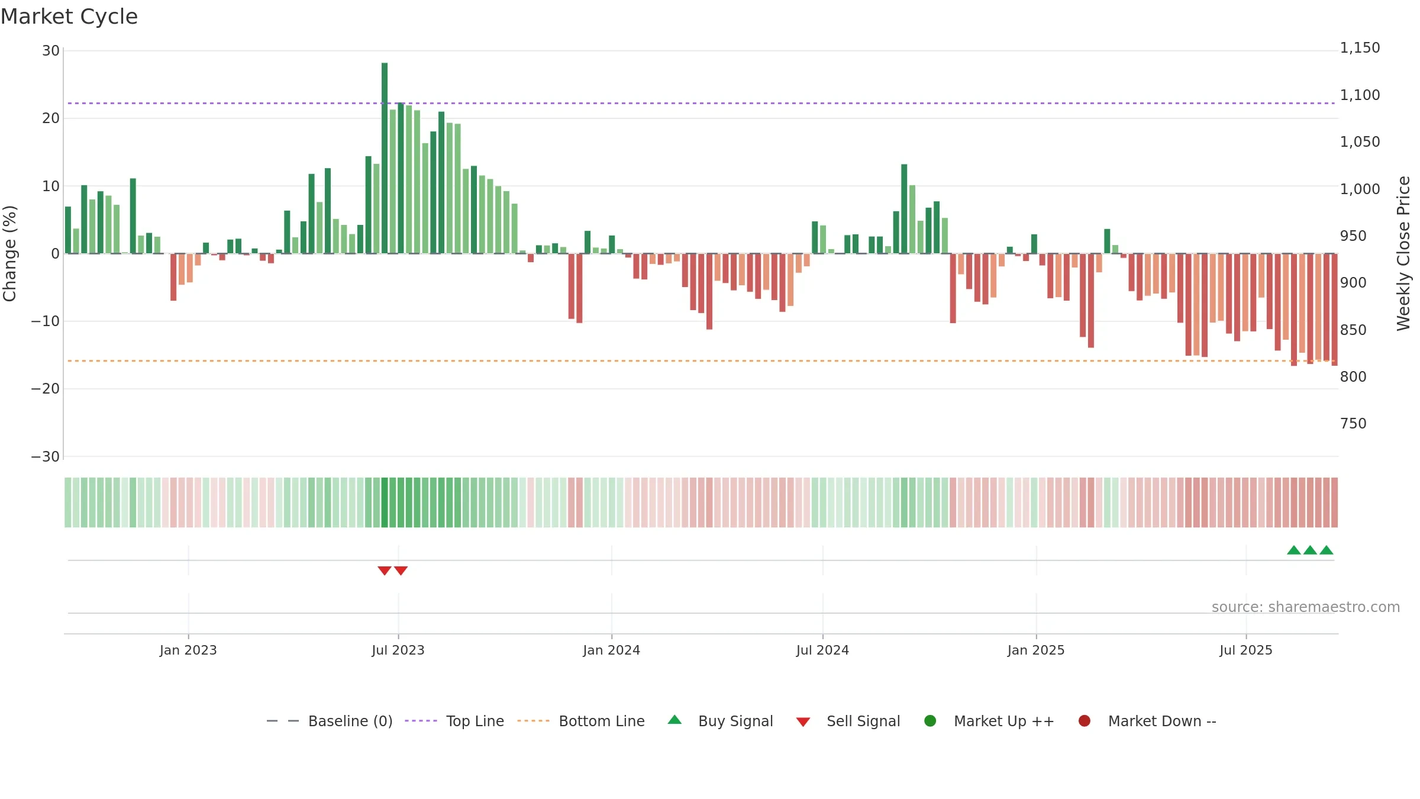
Task: Click the 850 price axis label
Action: tap(1353, 330)
